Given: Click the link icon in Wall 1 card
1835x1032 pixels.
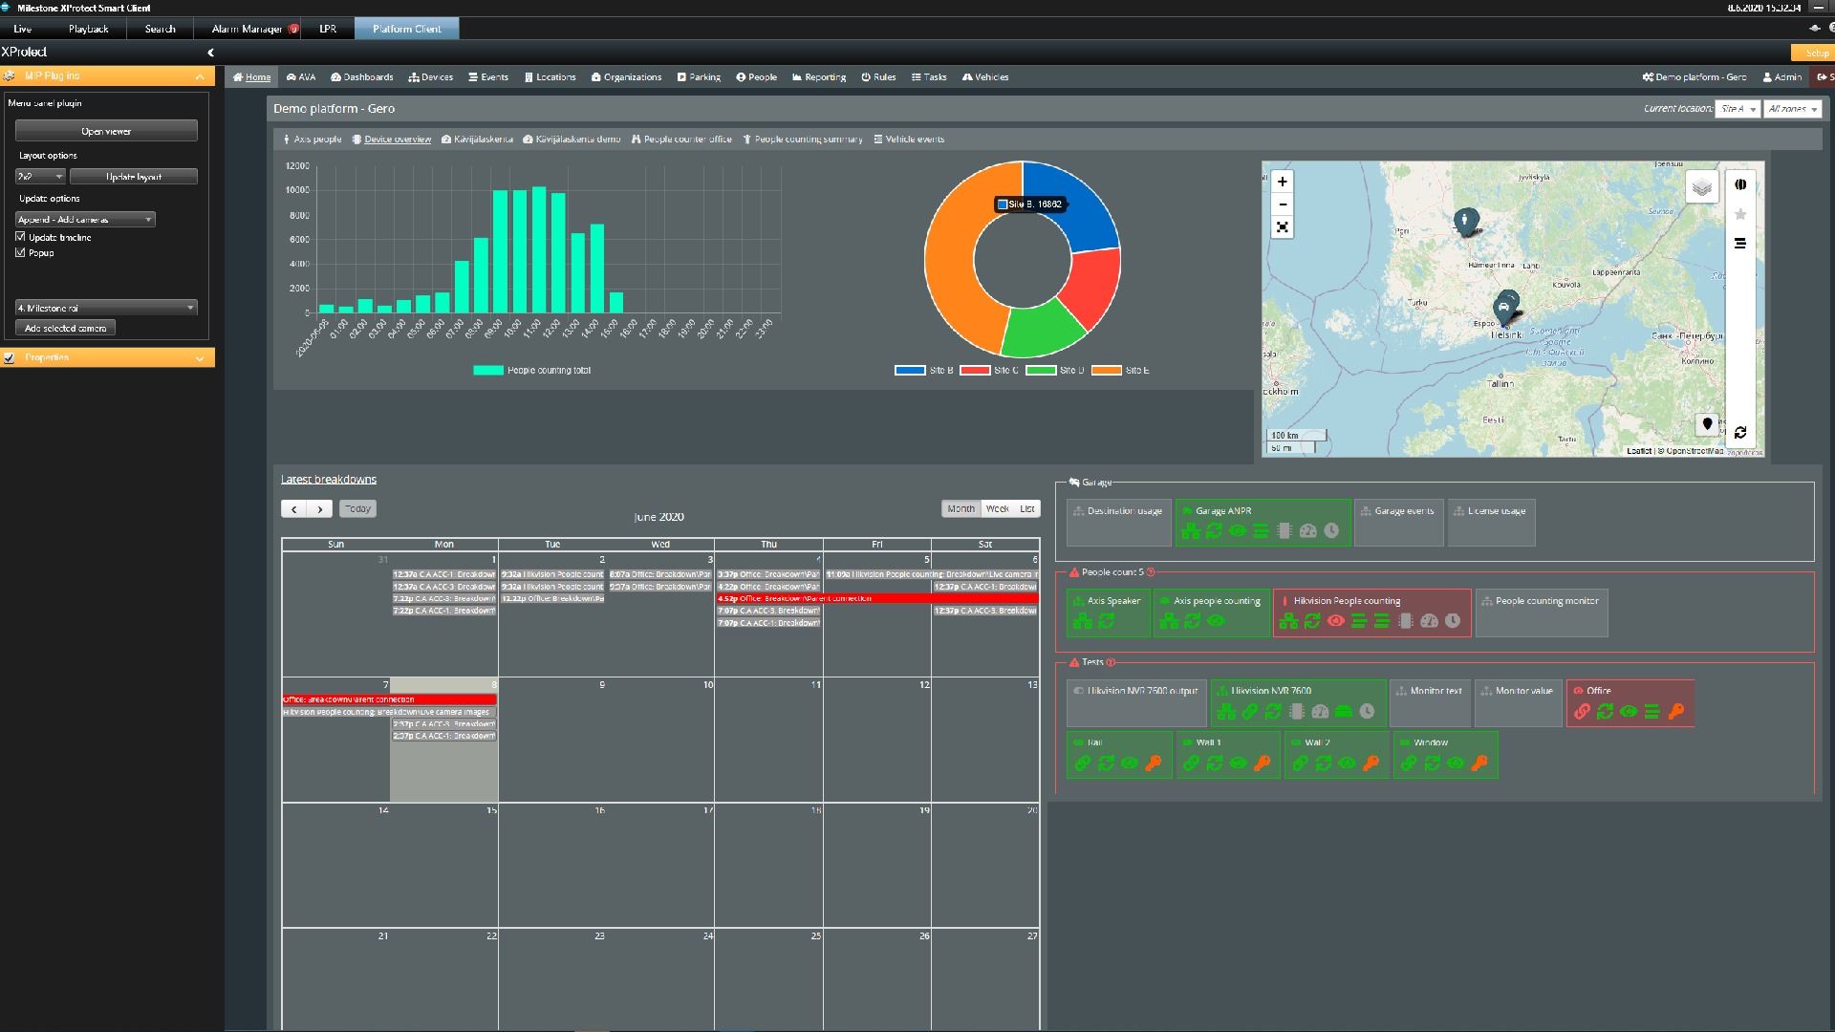Looking at the screenshot, I should 1191,763.
